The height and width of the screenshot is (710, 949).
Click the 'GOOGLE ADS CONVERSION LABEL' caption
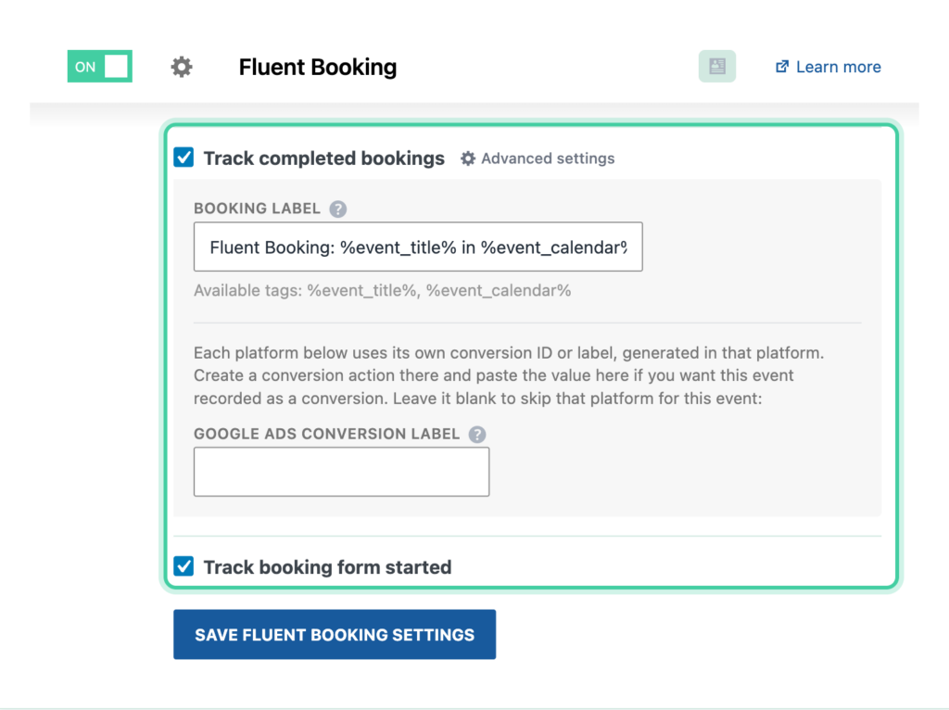pyautogui.click(x=327, y=434)
